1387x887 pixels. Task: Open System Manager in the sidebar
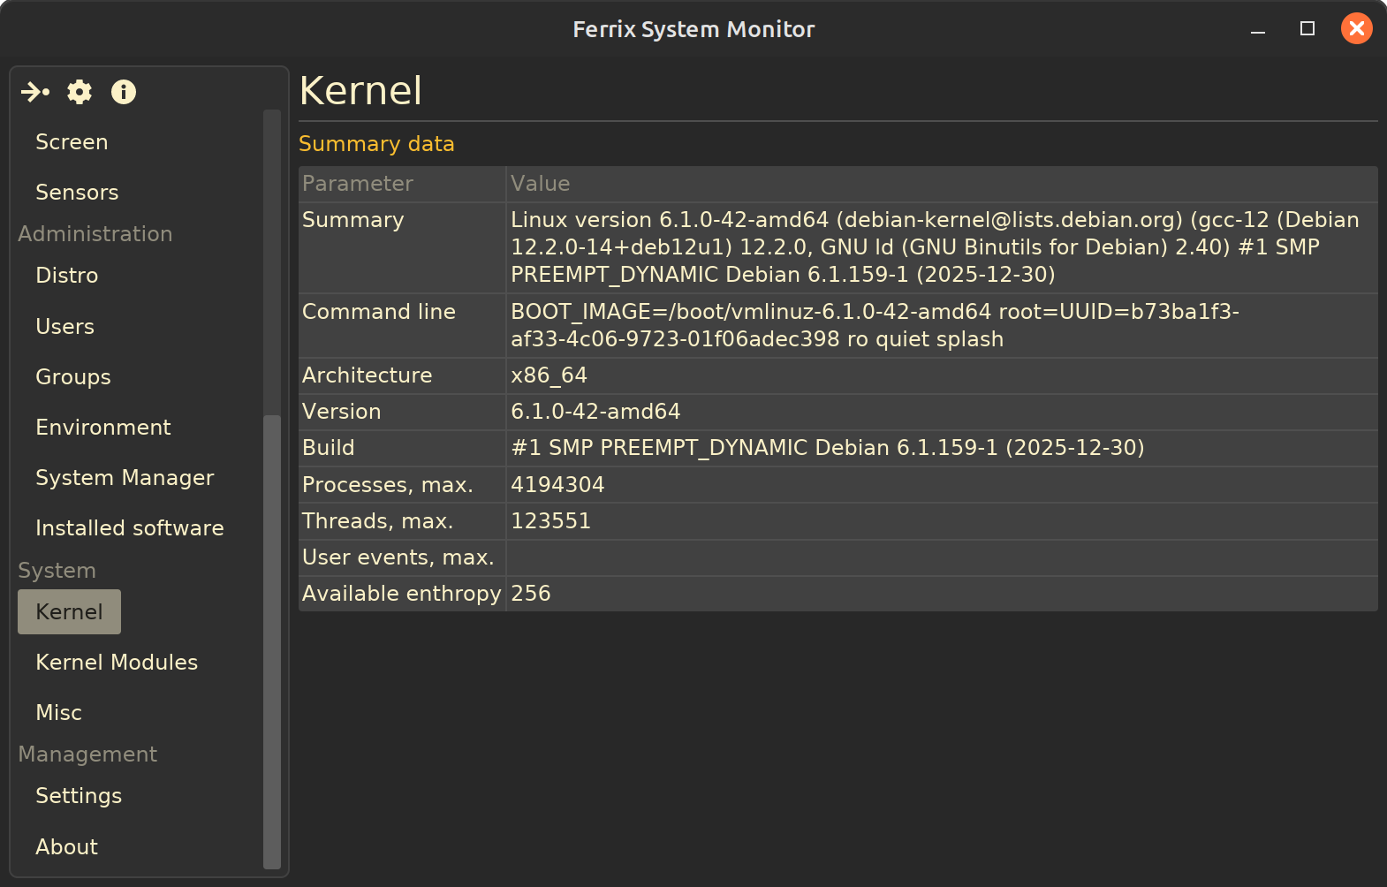click(x=125, y=478)
